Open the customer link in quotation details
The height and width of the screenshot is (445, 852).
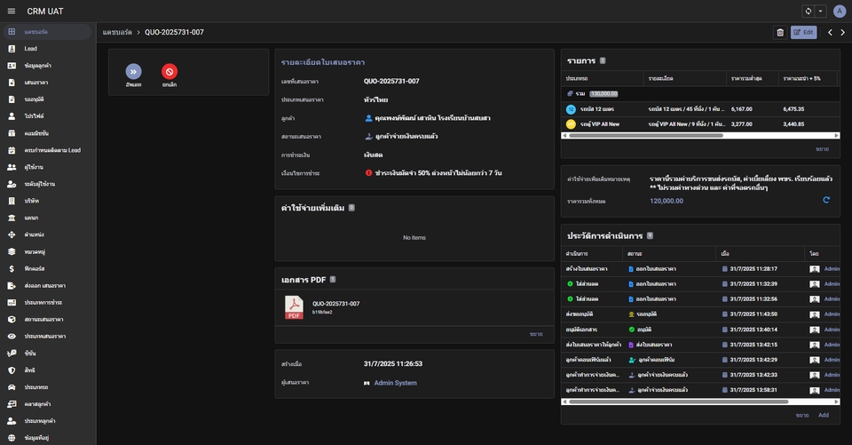click(x=428, y=117)
